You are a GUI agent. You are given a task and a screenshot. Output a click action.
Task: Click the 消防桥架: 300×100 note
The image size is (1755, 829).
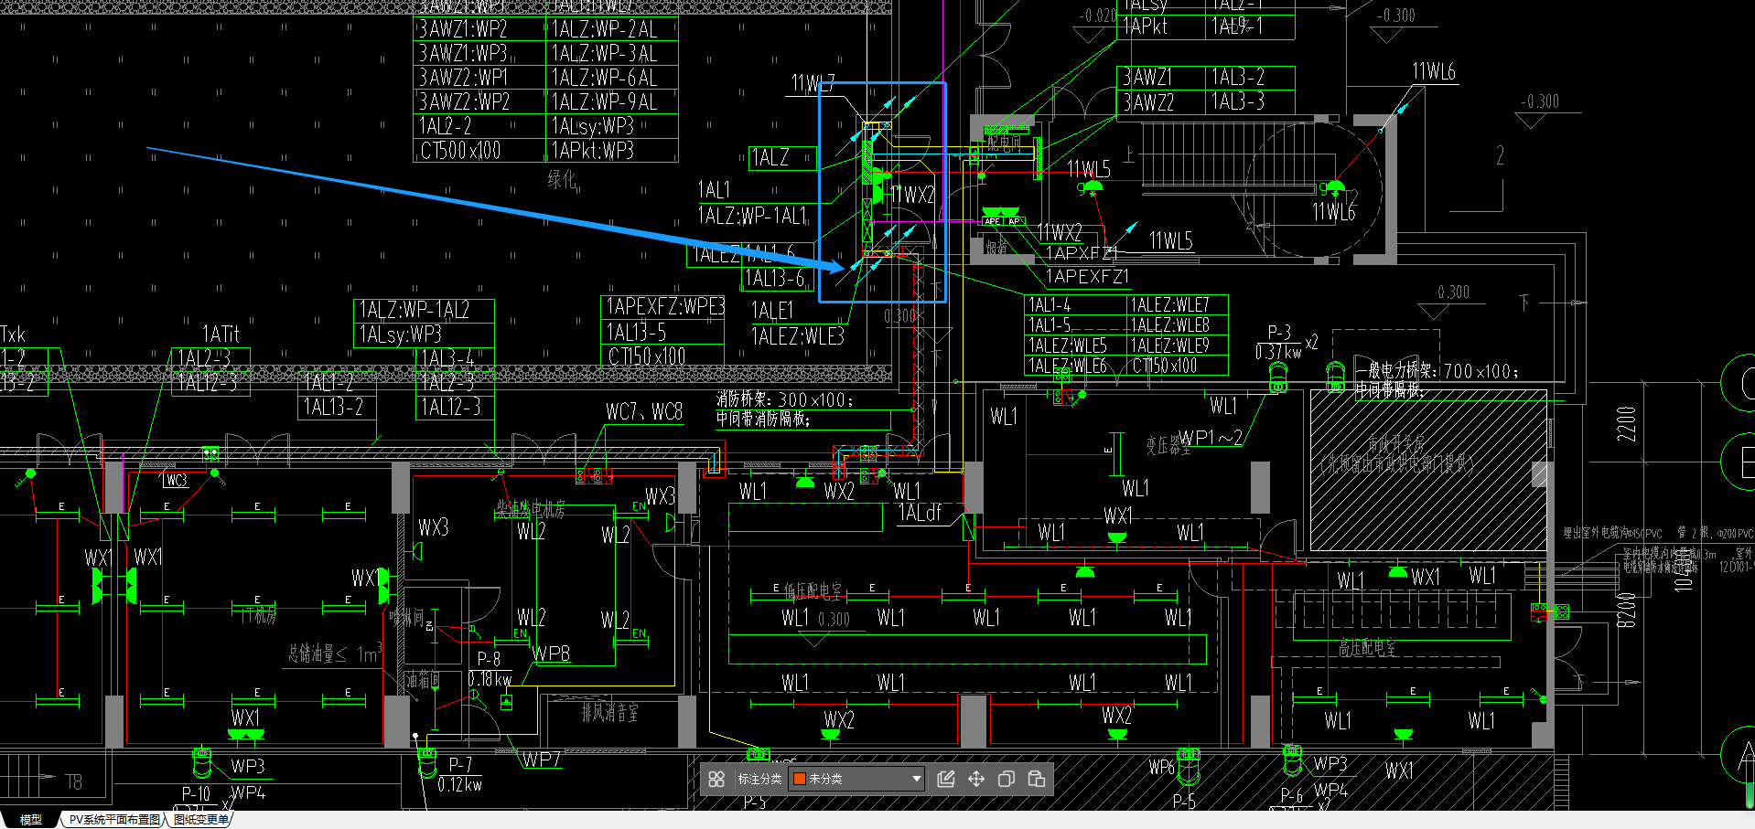pos(784,400)
